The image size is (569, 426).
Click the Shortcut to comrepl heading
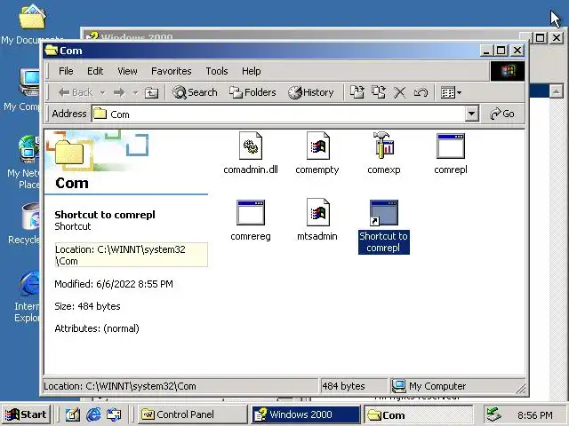(x=105, y=215)
